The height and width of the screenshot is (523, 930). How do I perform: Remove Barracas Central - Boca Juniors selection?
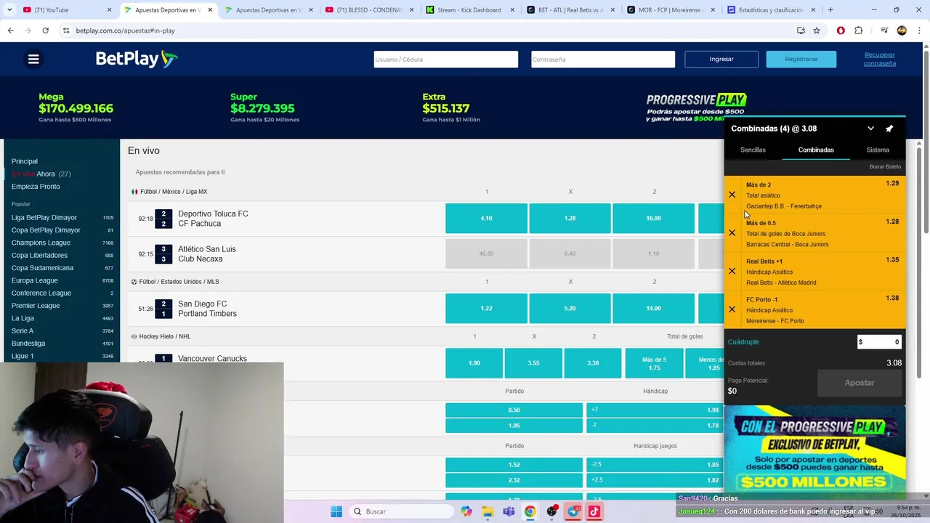click(732, 233)
